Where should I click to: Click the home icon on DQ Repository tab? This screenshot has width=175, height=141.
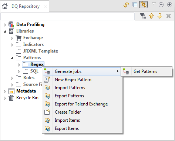5,6
